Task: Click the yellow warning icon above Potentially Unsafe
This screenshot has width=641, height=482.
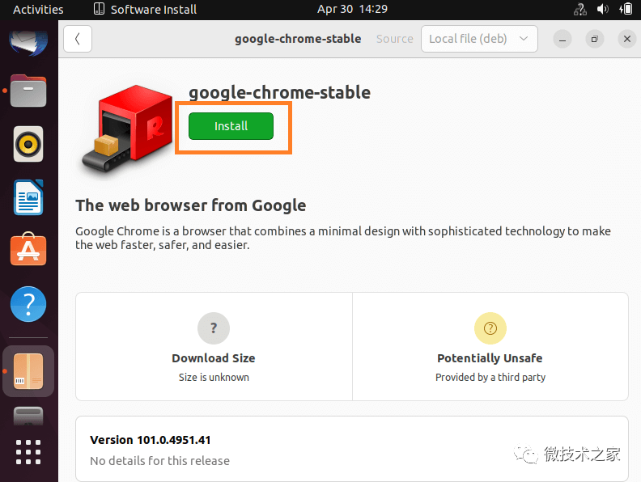Action: pyautogui.click(x=490, y=328)
